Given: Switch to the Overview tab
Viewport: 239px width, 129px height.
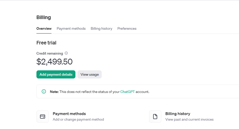Looking at the screenshot, I should [44, 28].
